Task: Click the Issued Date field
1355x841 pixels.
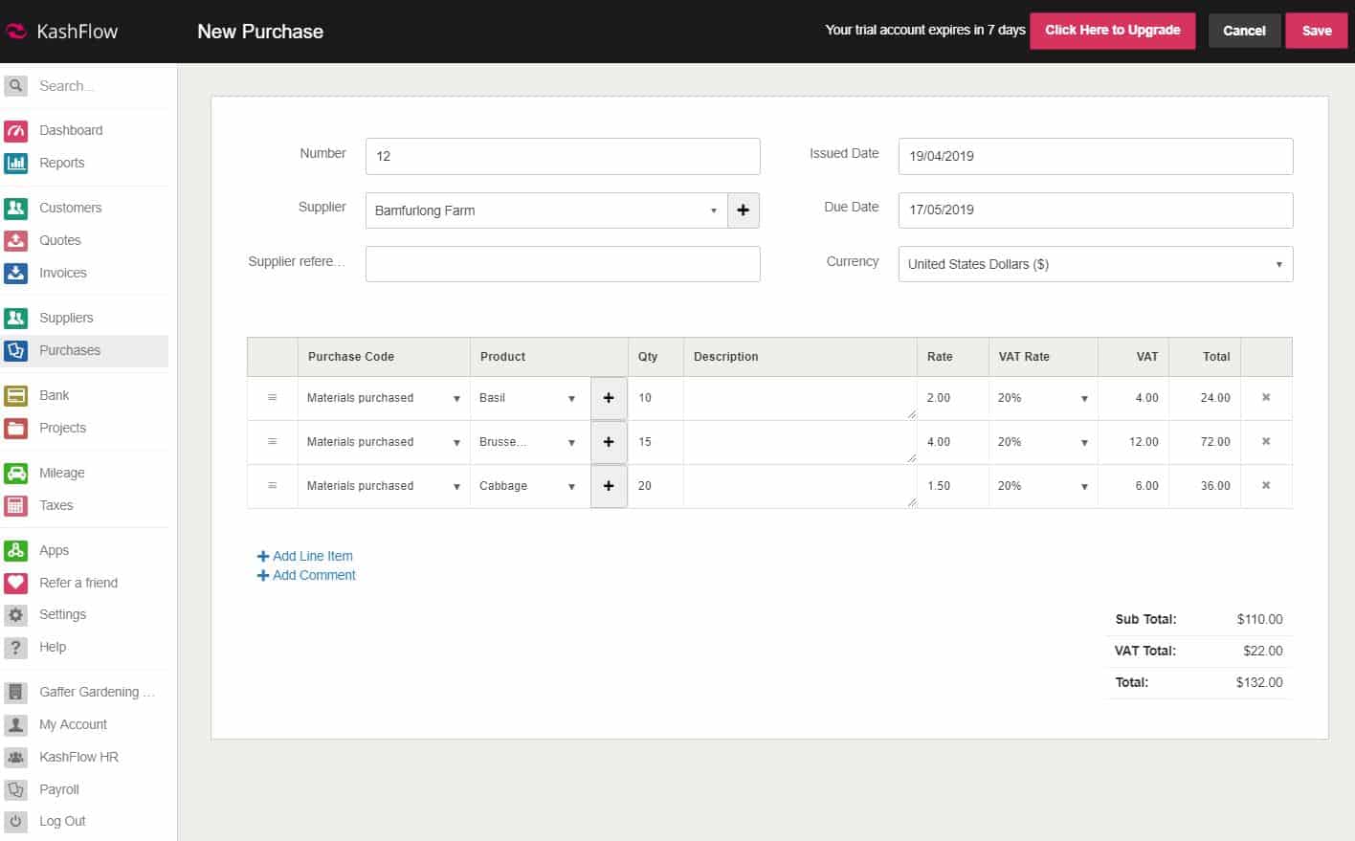Action: coord(1096,156)
